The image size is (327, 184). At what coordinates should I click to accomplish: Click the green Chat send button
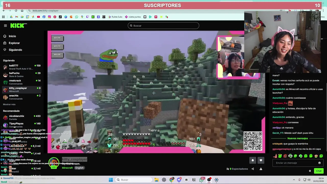(x=319, y=171)
